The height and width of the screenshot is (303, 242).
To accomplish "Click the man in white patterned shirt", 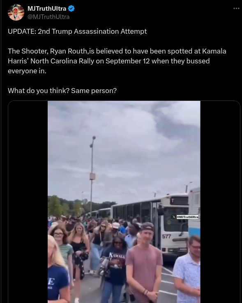I will (187, 270).
